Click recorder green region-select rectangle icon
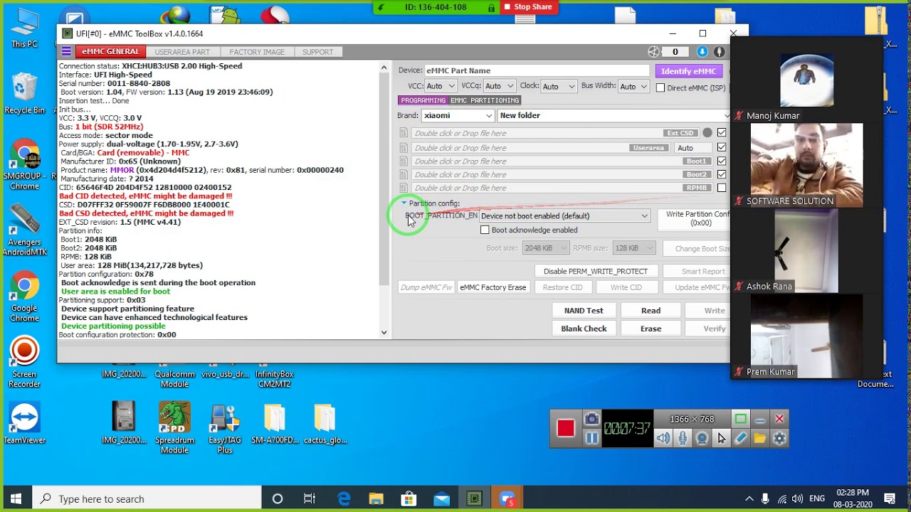Image resolution: width=911 pixels, height=512 pixels. [740, 420]
